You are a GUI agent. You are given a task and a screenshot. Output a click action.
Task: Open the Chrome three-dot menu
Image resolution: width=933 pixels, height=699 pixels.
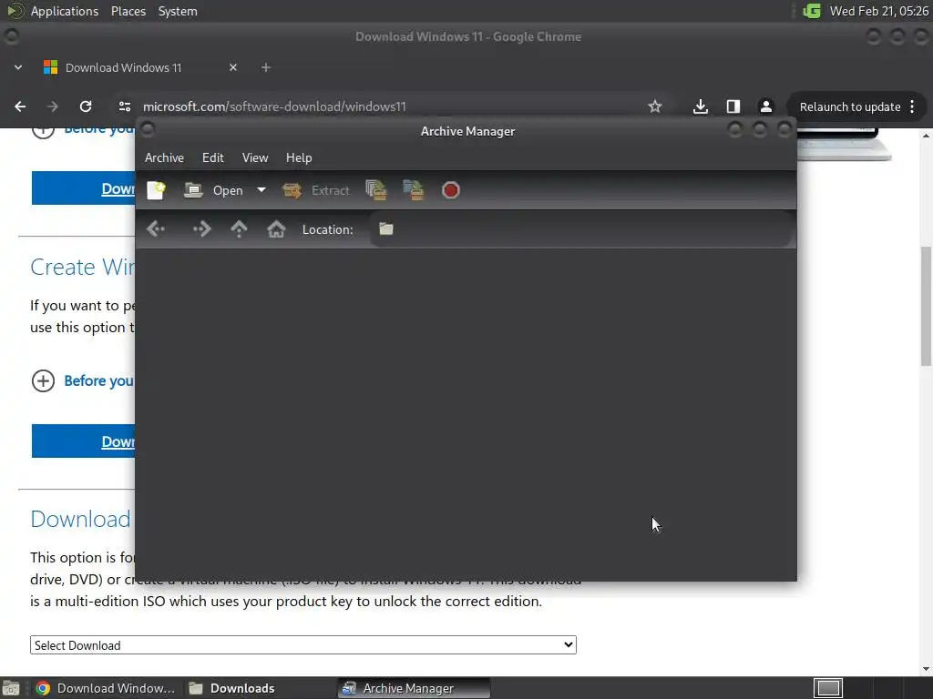tap(912, 107)
